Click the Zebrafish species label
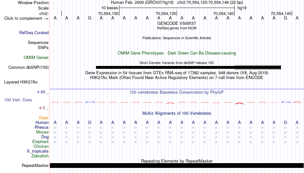The width and height of the screenshot is (304, 173). [x=40, y=156]
